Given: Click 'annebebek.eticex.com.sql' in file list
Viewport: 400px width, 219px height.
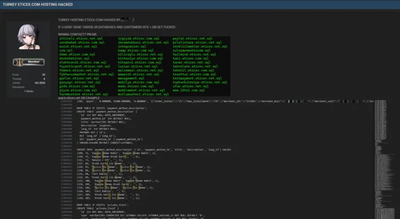Looking at the screenshot, I should pos(82,43).
